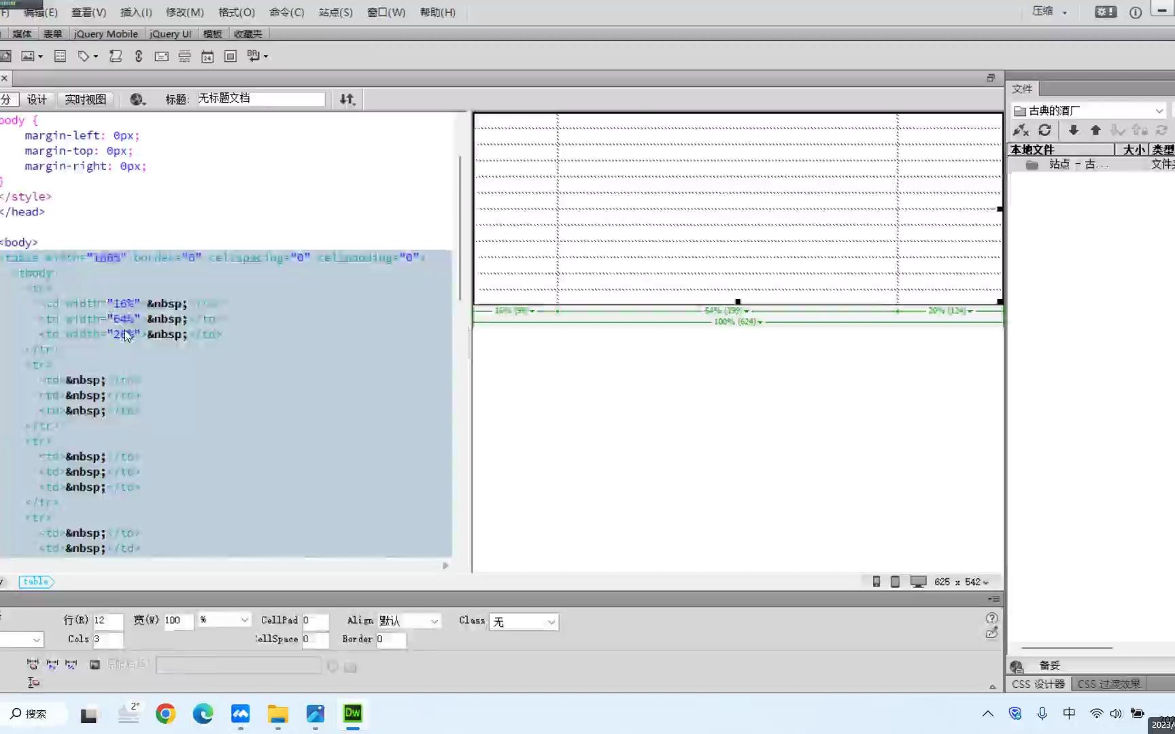Open the 插入(I) menu

coord(136,12)
